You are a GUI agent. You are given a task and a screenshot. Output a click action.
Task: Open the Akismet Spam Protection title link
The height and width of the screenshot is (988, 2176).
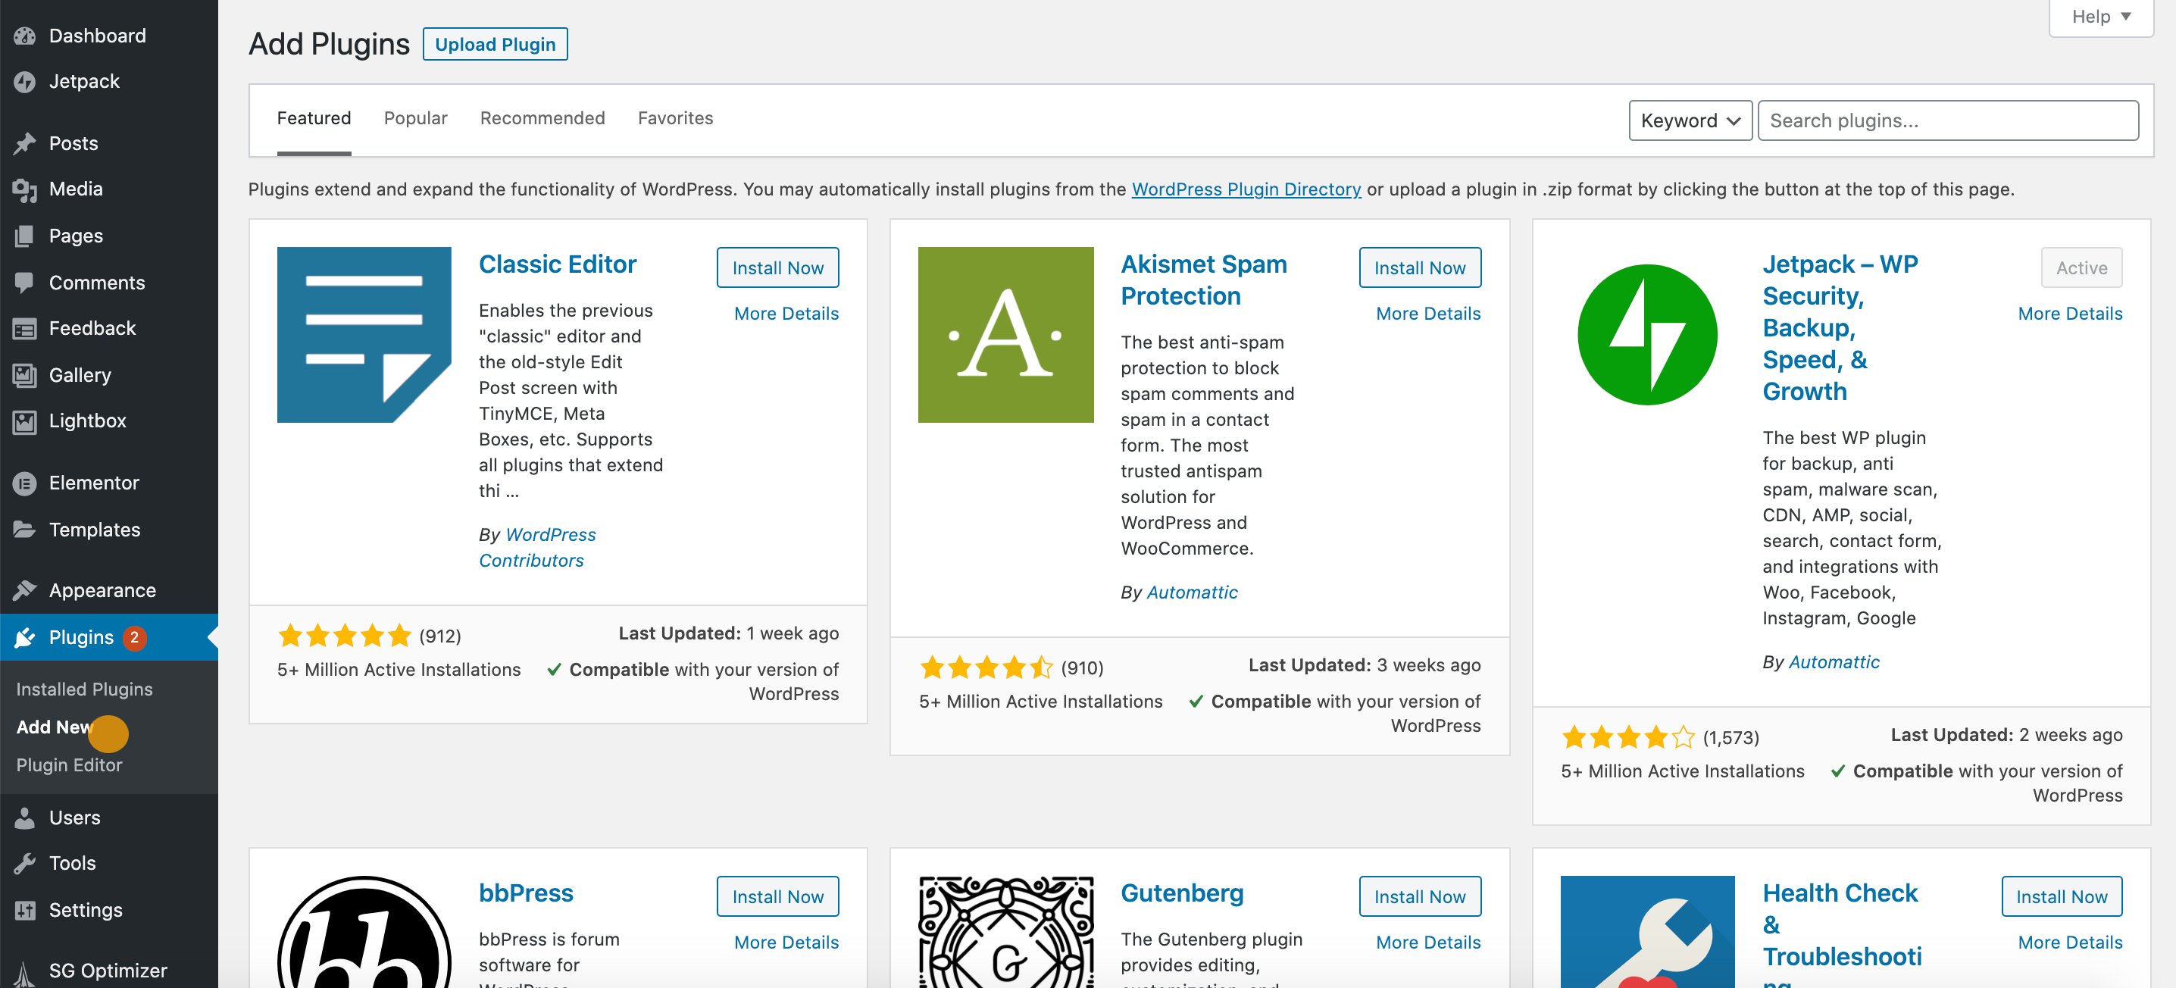1204,280
